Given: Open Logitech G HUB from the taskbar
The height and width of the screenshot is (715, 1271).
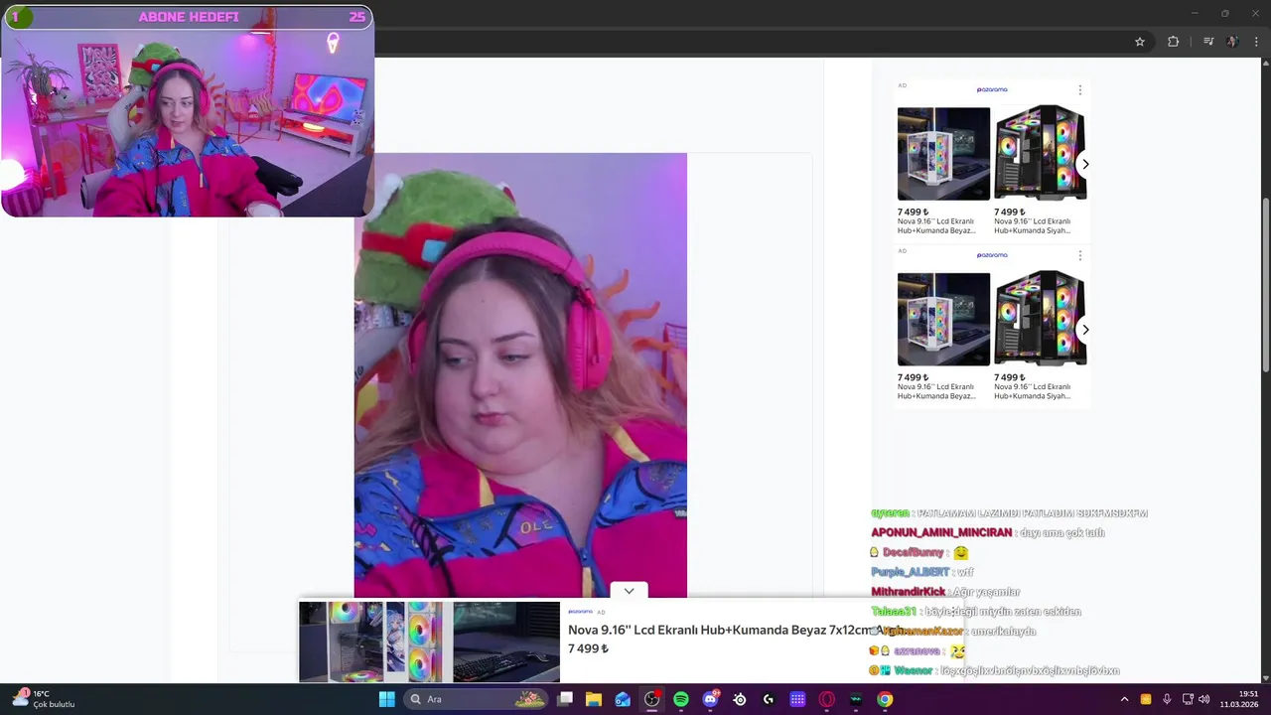Looking at the screenshot, I should 769,699.
